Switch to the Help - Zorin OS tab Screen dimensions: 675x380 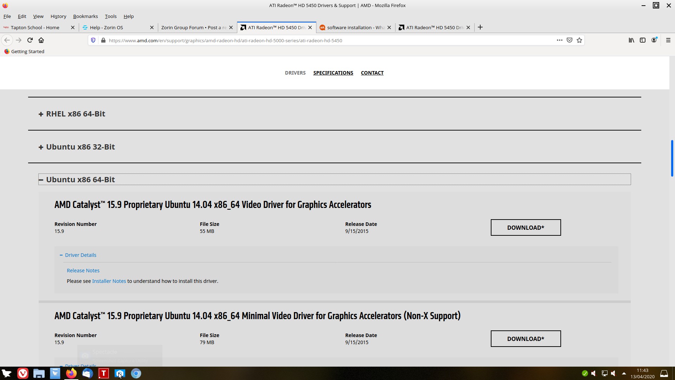[106, 27]
